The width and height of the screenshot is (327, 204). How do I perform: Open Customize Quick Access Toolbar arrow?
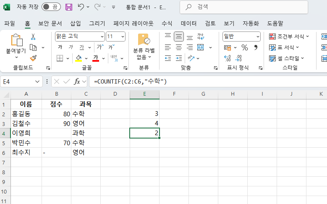[113, 7]
